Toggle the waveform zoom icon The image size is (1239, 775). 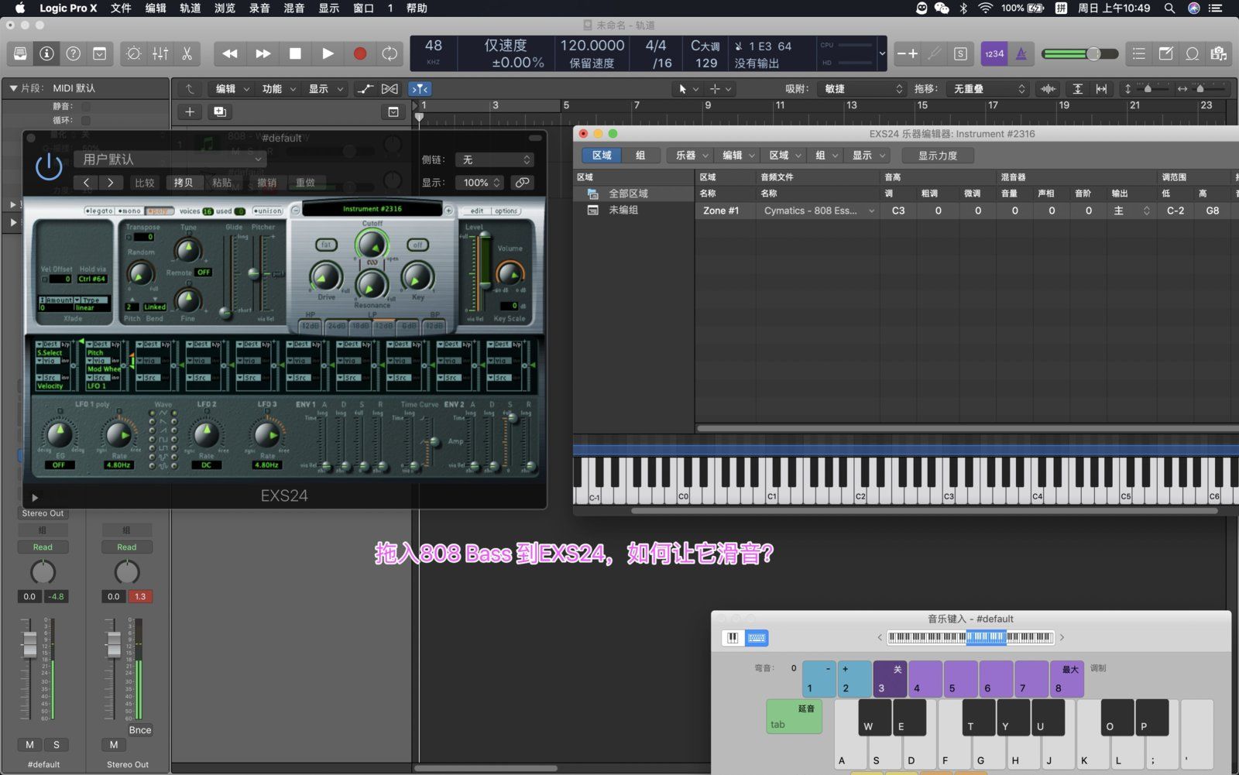click(x=1049, y=89)
